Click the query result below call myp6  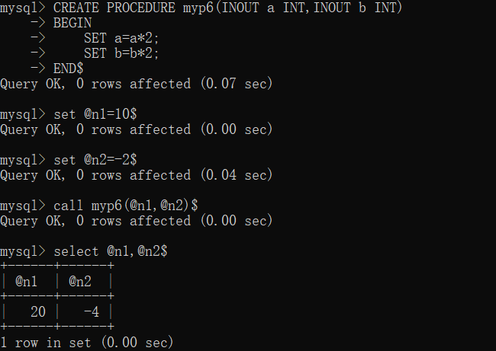point(137,221)
